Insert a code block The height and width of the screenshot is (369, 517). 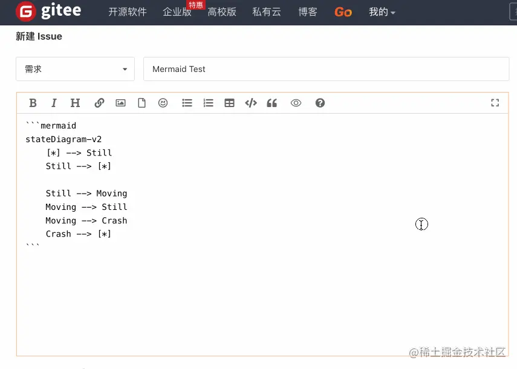(251, 103)
